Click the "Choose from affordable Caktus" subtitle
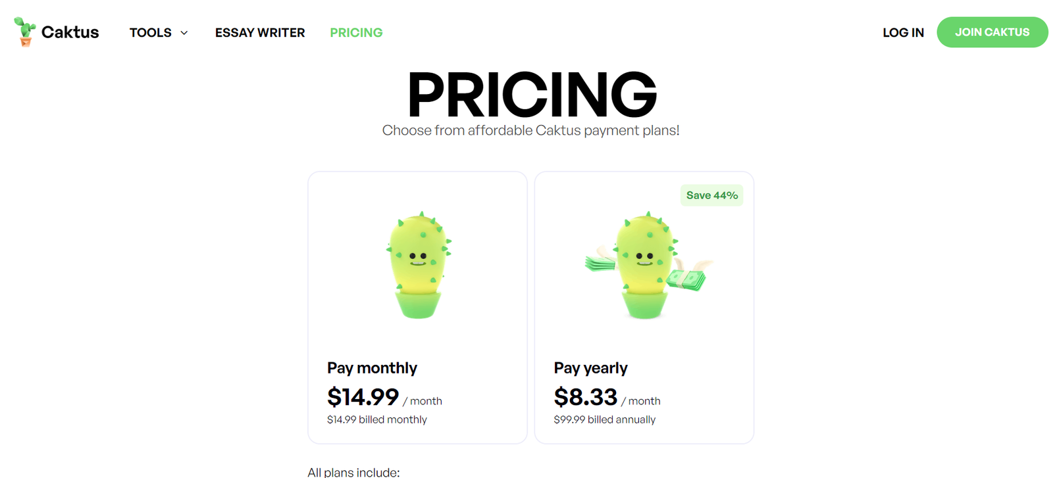This screenshot has width=1053, height=478. point(530,131)
